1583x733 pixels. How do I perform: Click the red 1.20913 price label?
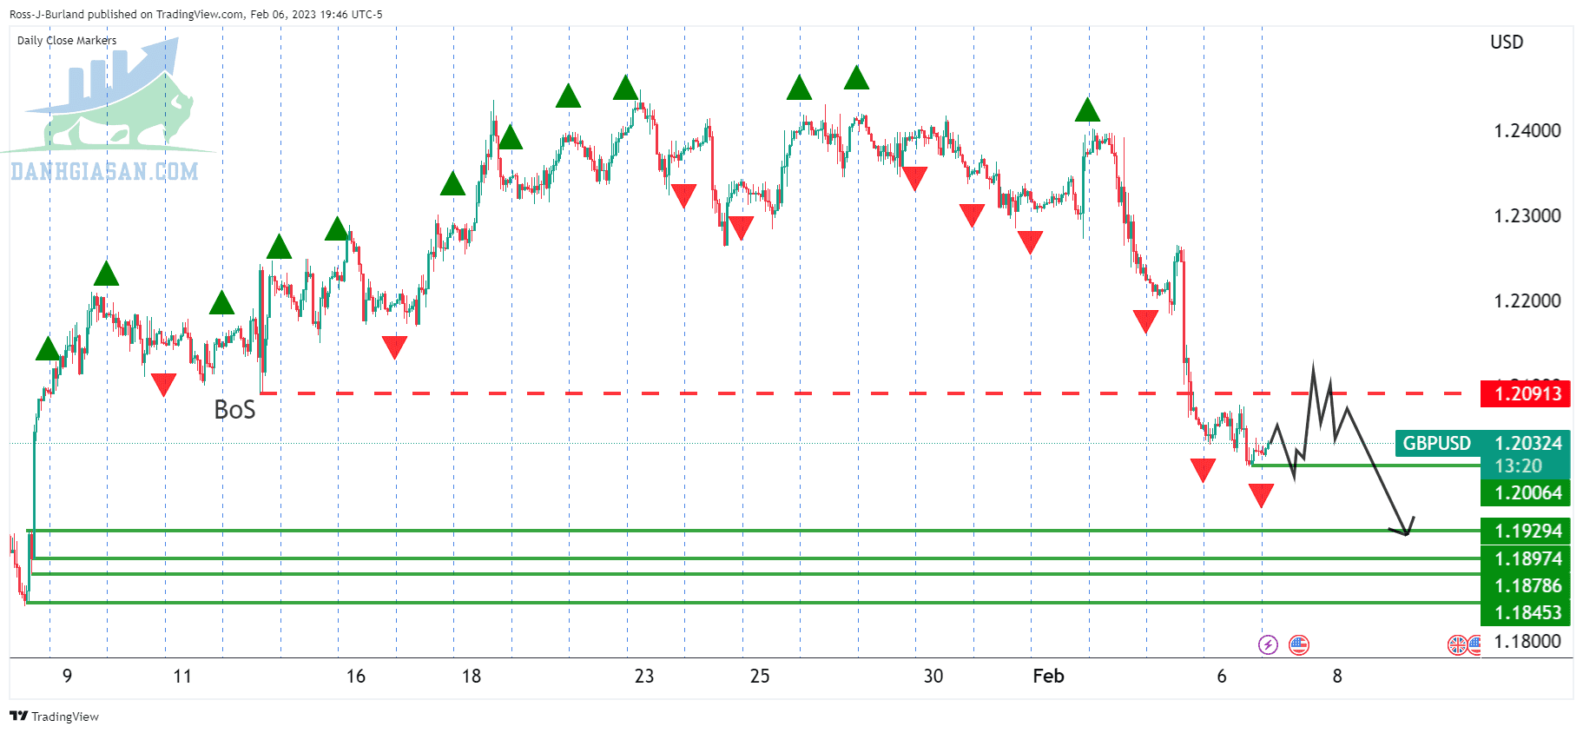pos(1527,393)
